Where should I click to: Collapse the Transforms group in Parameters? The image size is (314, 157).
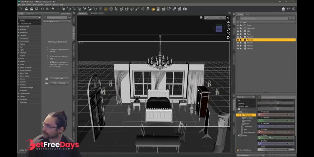(240, 115)
